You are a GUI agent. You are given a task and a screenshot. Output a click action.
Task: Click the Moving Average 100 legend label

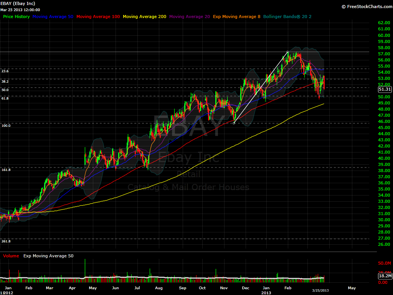98,17
